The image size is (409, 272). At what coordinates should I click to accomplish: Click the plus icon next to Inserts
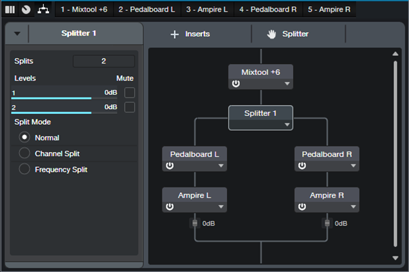(175, 34)
